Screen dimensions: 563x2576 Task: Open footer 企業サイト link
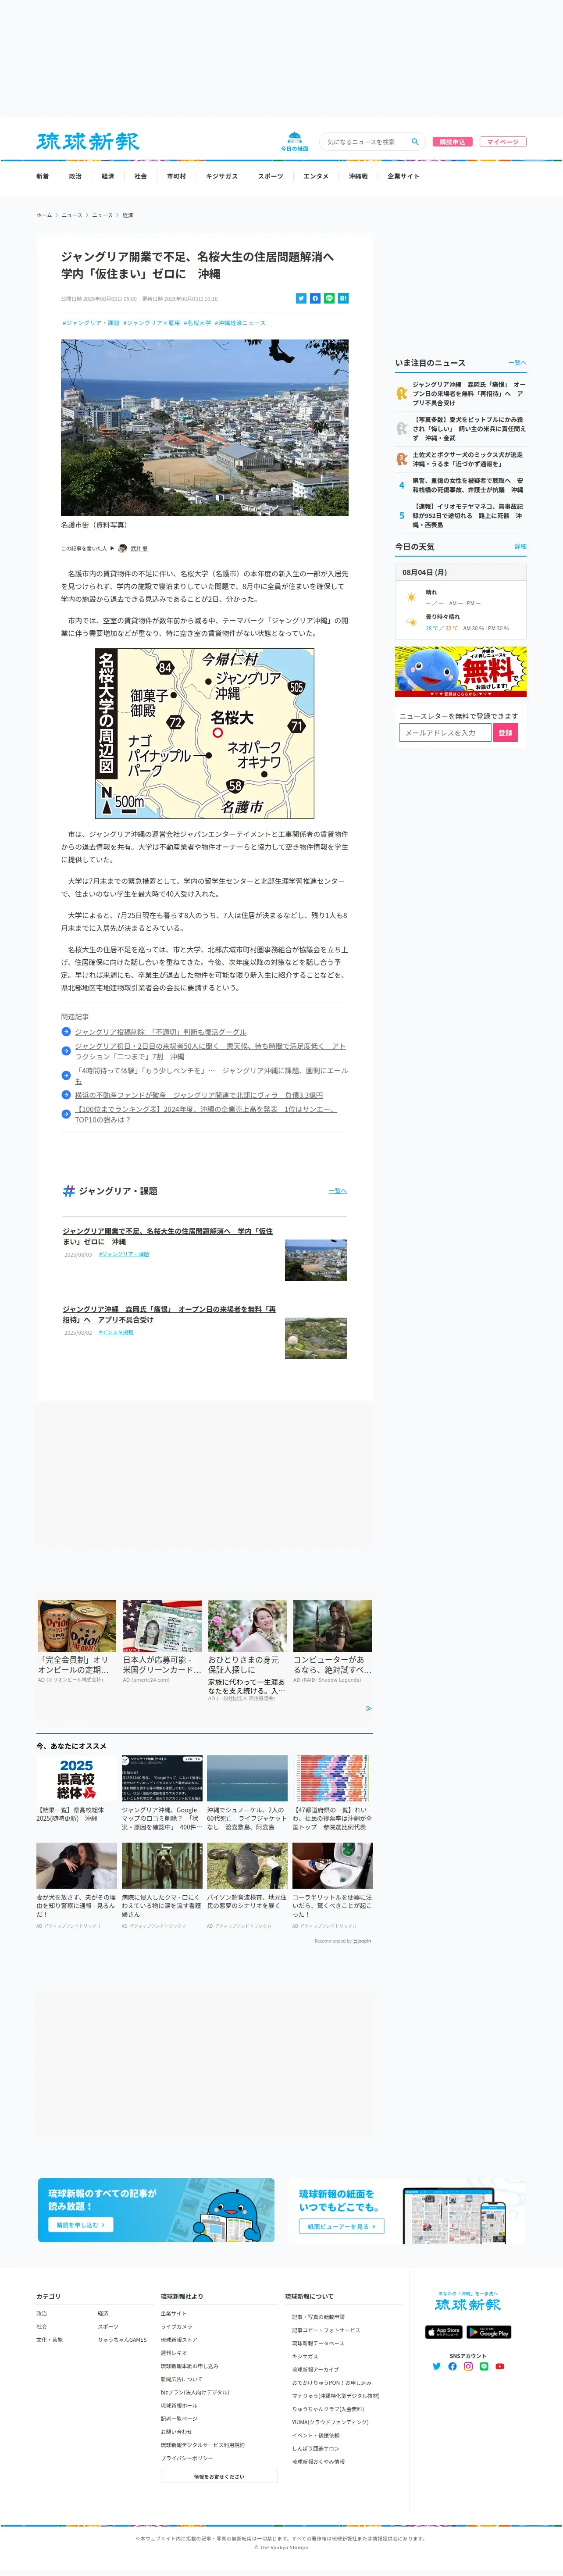coord(173,2313)
